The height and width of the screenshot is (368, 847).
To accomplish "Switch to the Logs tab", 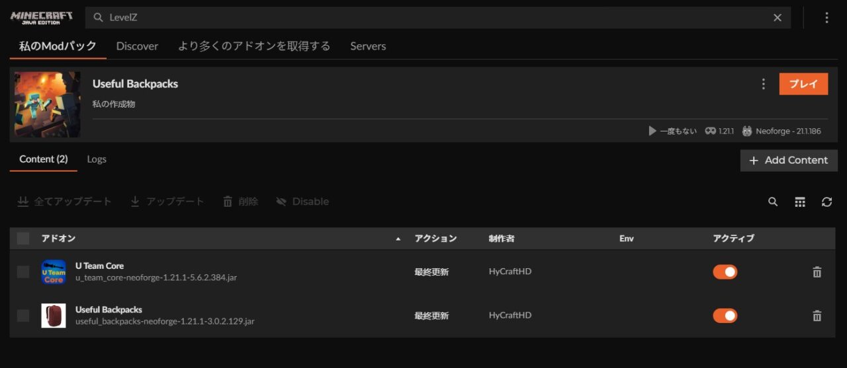I will 97,159.
